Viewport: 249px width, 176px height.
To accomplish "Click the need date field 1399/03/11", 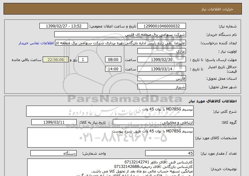I will [x=54, y=122].
